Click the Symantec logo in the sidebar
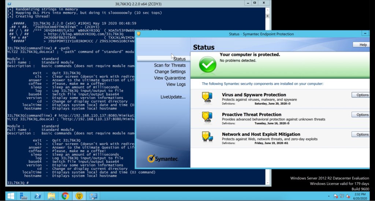This screenshot has height=201, width=375. point(163,159)
